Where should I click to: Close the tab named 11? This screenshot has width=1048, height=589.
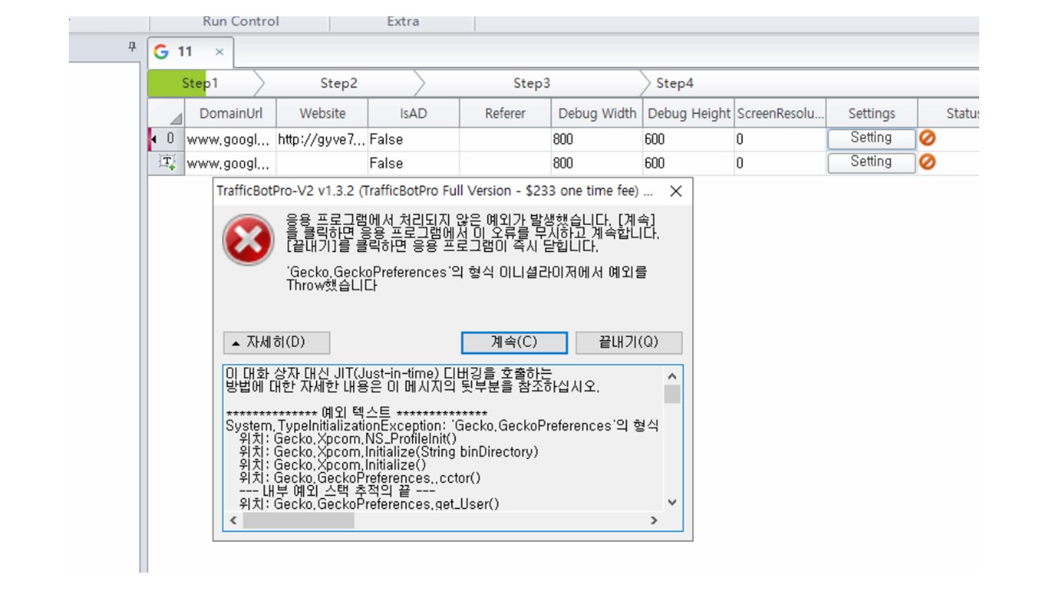[219, 52]
